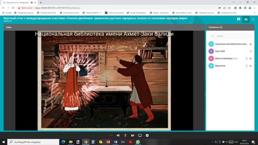Open Chrome extensions puzzle icon
This screenshot has width=258, height=145.
[240, 8]
